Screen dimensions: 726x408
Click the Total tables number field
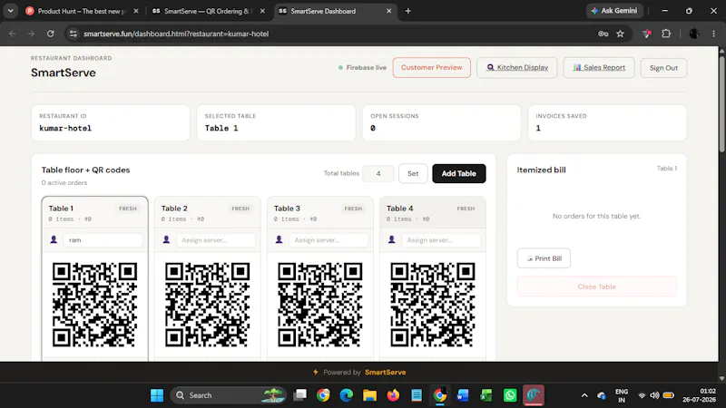[378, 173]
